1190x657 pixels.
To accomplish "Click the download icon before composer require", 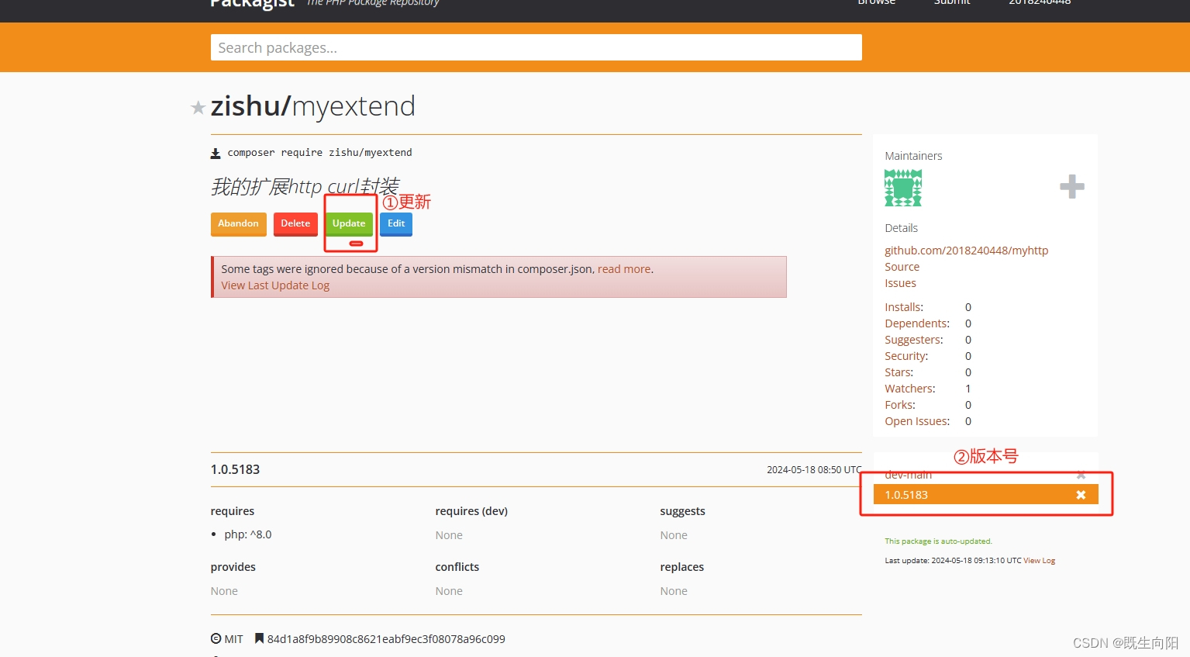I will [x=216, y=154].
